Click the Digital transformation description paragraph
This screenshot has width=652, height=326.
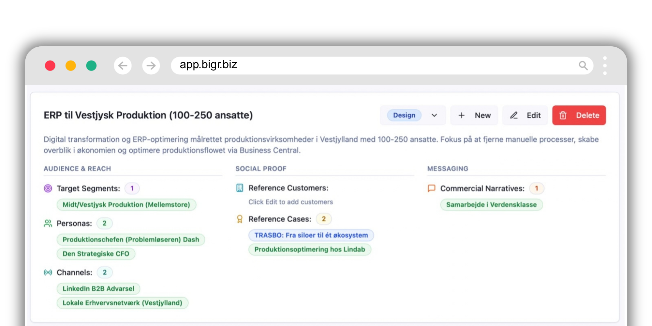[x=321, y=145]
